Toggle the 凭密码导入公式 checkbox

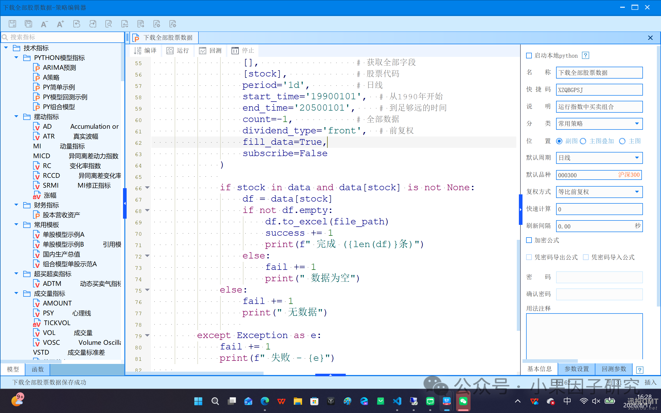coord(586,257)
